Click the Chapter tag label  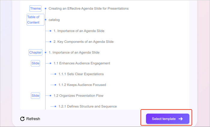coord(35,52)
